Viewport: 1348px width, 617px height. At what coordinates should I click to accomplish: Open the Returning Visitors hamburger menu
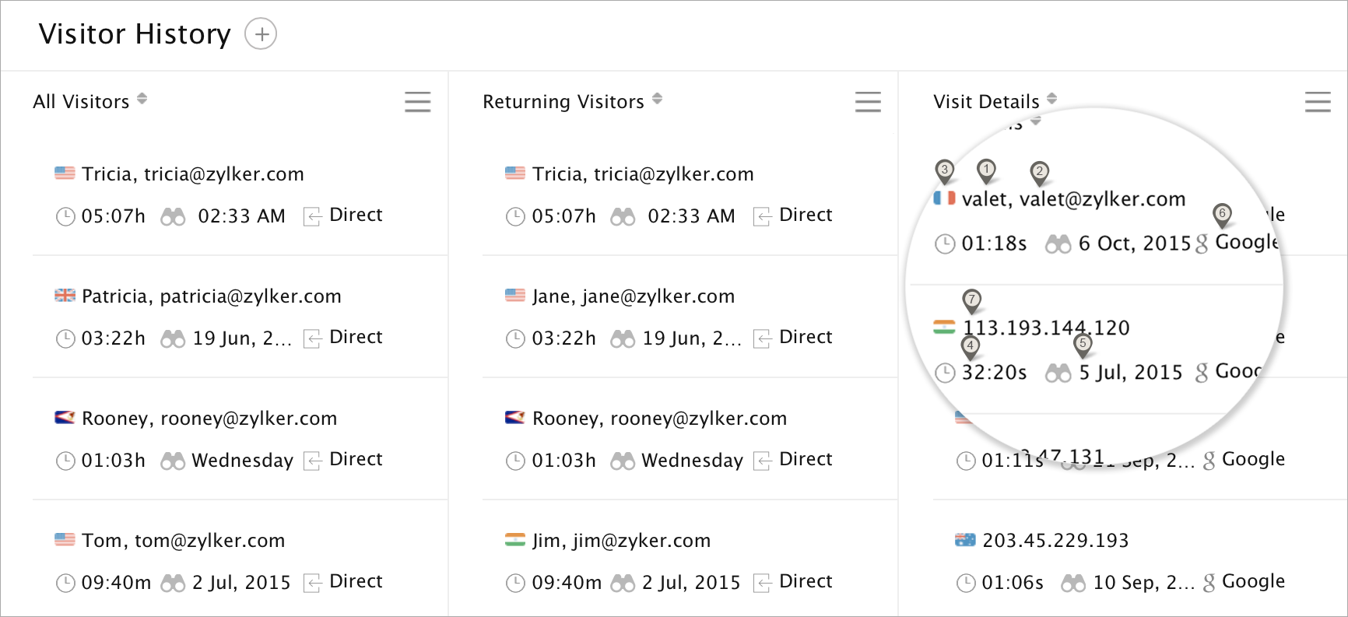(x=868, y=102)
